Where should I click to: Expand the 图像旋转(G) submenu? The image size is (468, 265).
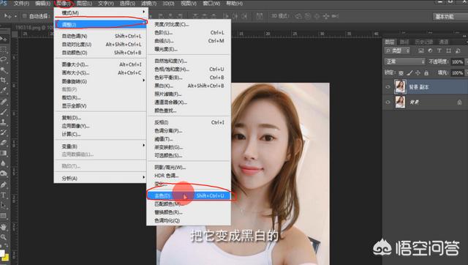click(x=100, y=81)
